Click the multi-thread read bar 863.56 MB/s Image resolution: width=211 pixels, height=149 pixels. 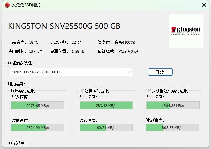tap(173, 128)
